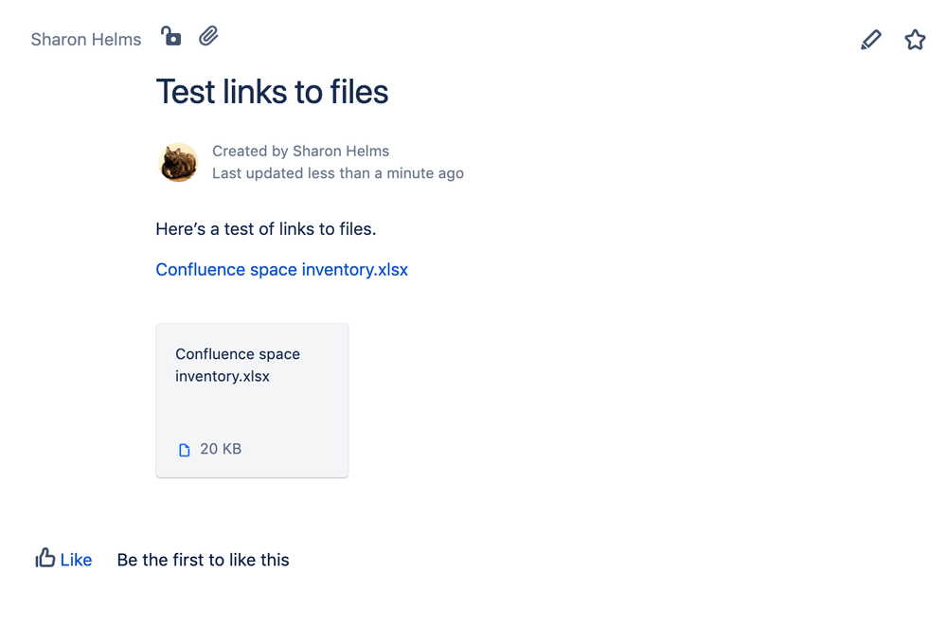The image size is (946, 626).
Task: Open the Confluence space inventory.xlsx link
Action: [281, 269]
